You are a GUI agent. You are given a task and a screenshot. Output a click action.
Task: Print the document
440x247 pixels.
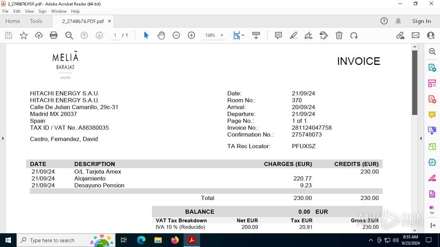54,35
